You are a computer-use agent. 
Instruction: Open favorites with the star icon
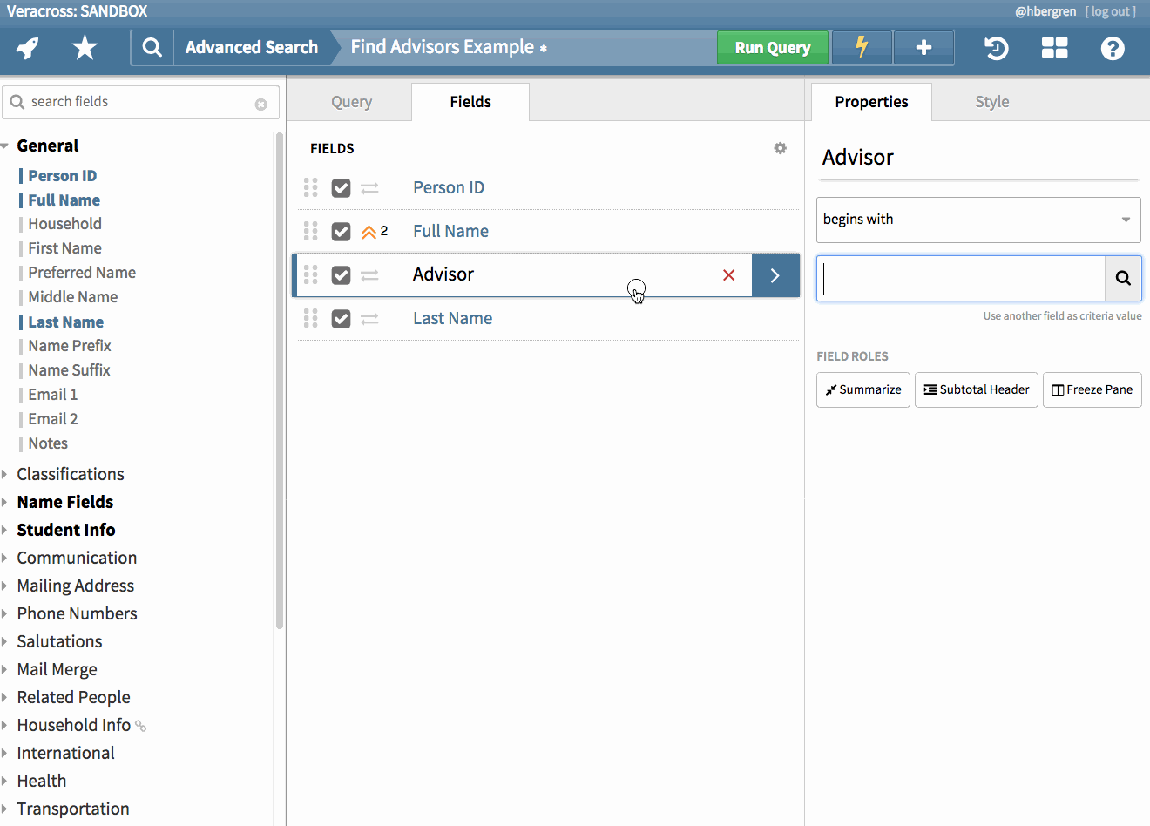point(85,48)
